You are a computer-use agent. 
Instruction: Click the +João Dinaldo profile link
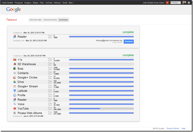coord(7,2)
